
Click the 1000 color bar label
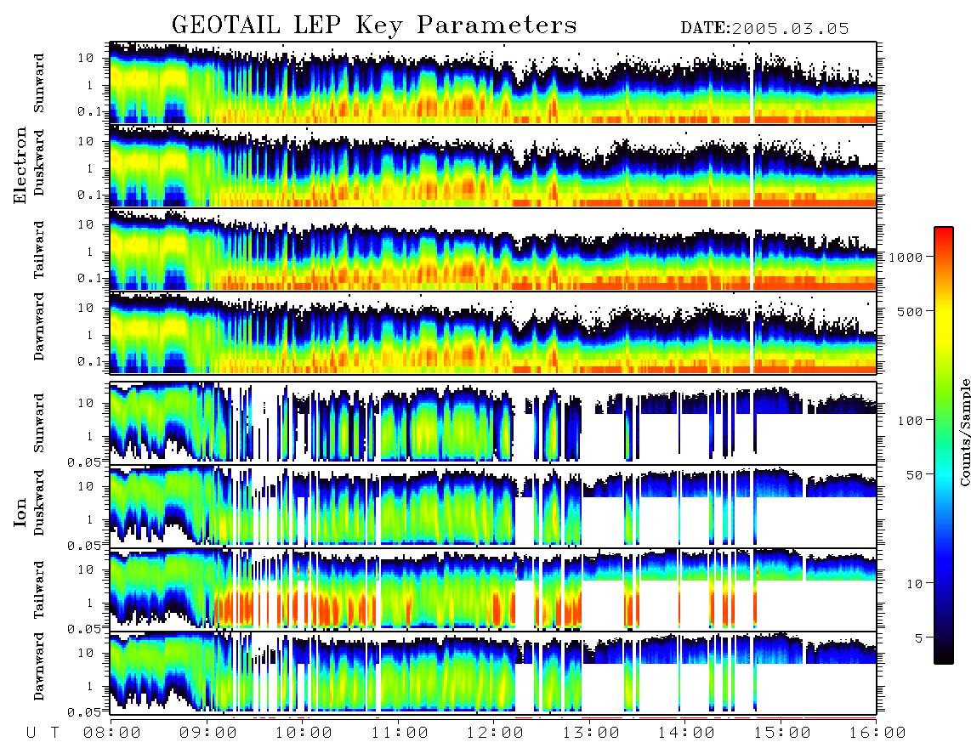905,257
